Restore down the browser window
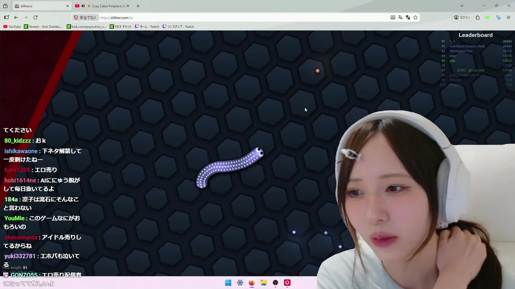The image size is (515, 289). click(496, 6)
